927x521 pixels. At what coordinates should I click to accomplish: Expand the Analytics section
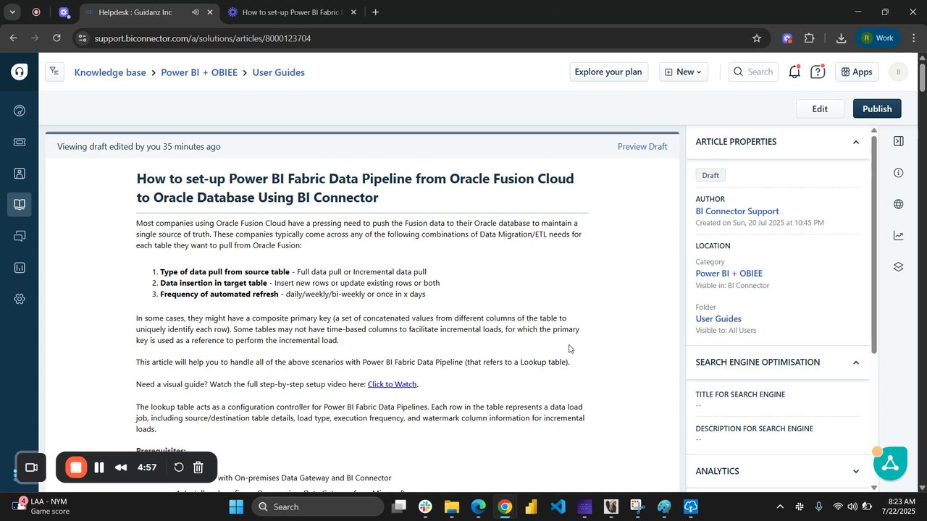click(855, 471)
